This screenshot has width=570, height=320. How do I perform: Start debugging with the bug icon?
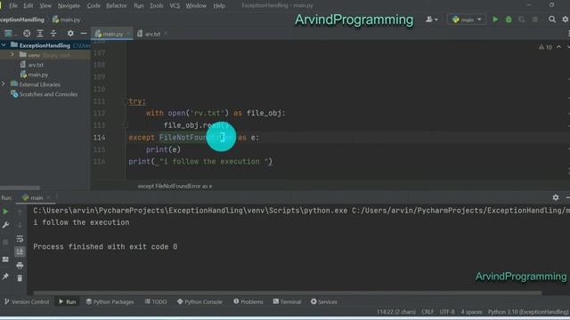click(509, 20)
